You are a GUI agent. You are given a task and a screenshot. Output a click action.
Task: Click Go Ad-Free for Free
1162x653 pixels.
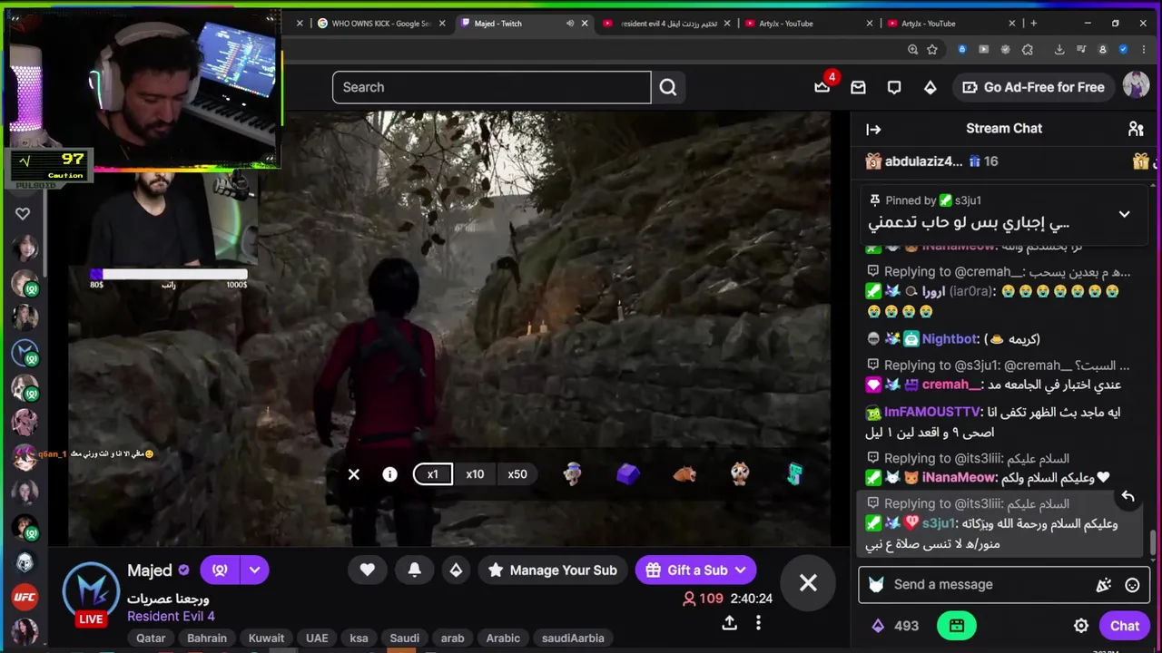1034,87
